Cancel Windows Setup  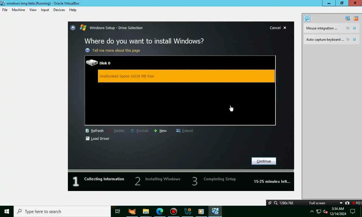tap(278, 28)
